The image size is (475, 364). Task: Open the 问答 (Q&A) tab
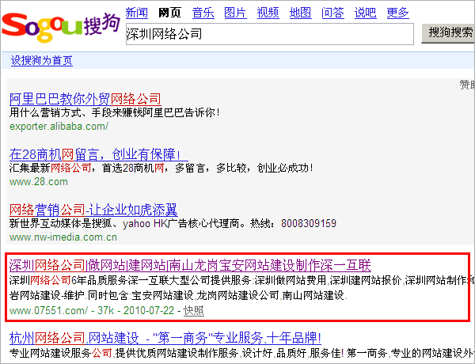click(x=332, y=12)
